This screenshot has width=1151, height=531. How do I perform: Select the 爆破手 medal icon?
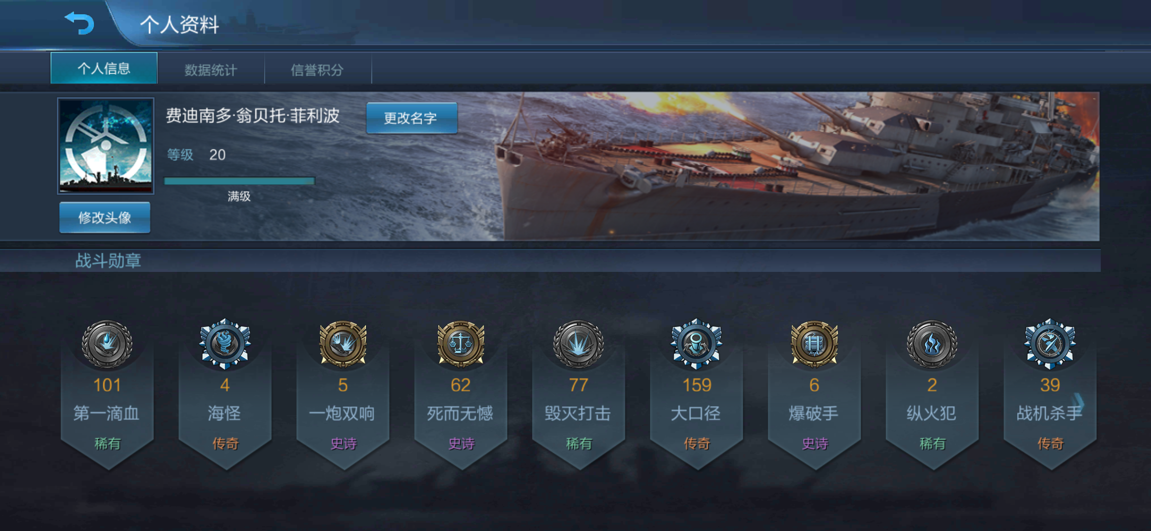tap(815, 344)
